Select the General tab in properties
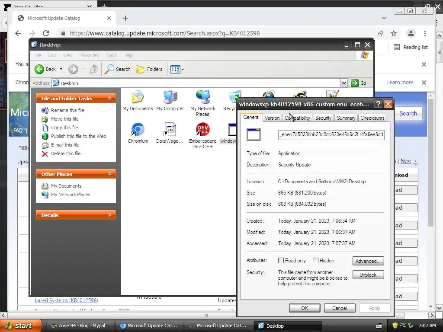Screen dimensions: 443x332 tap(251, 117)
